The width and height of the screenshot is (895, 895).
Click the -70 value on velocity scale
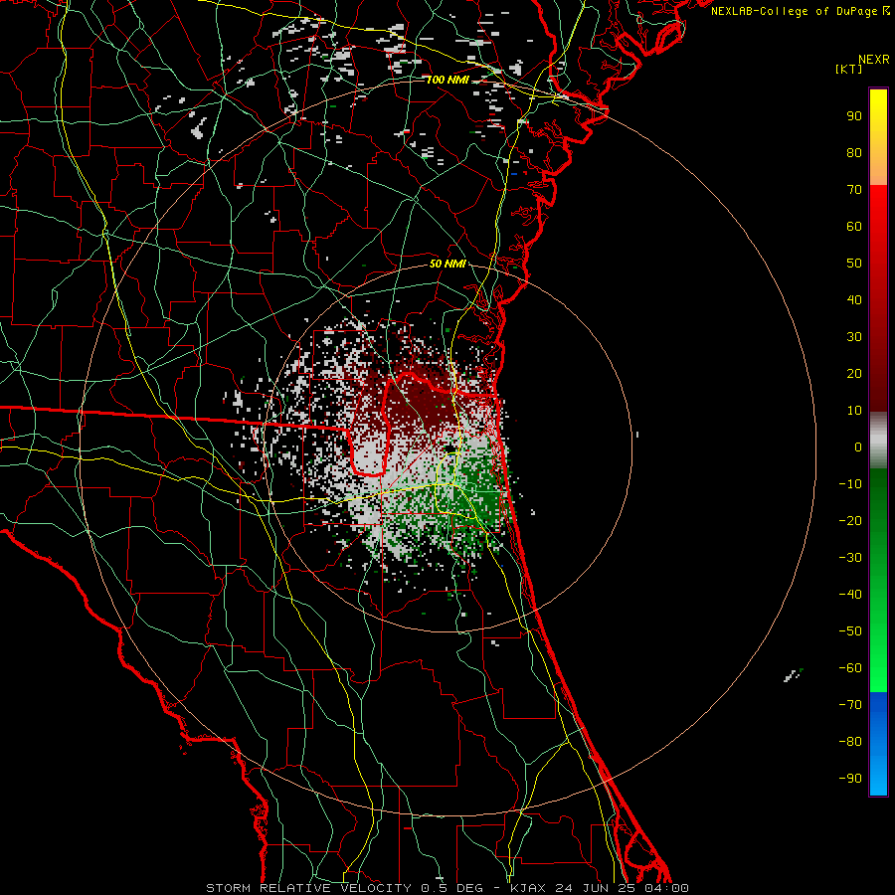tap(850, 705)
